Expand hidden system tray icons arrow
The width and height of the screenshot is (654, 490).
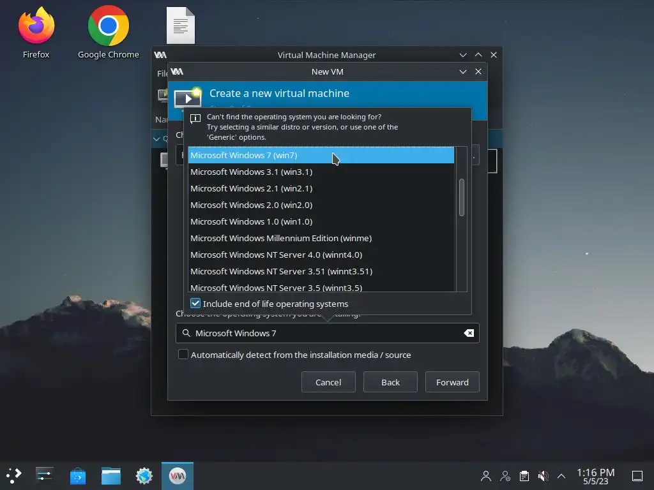click(x=561, y=476)
